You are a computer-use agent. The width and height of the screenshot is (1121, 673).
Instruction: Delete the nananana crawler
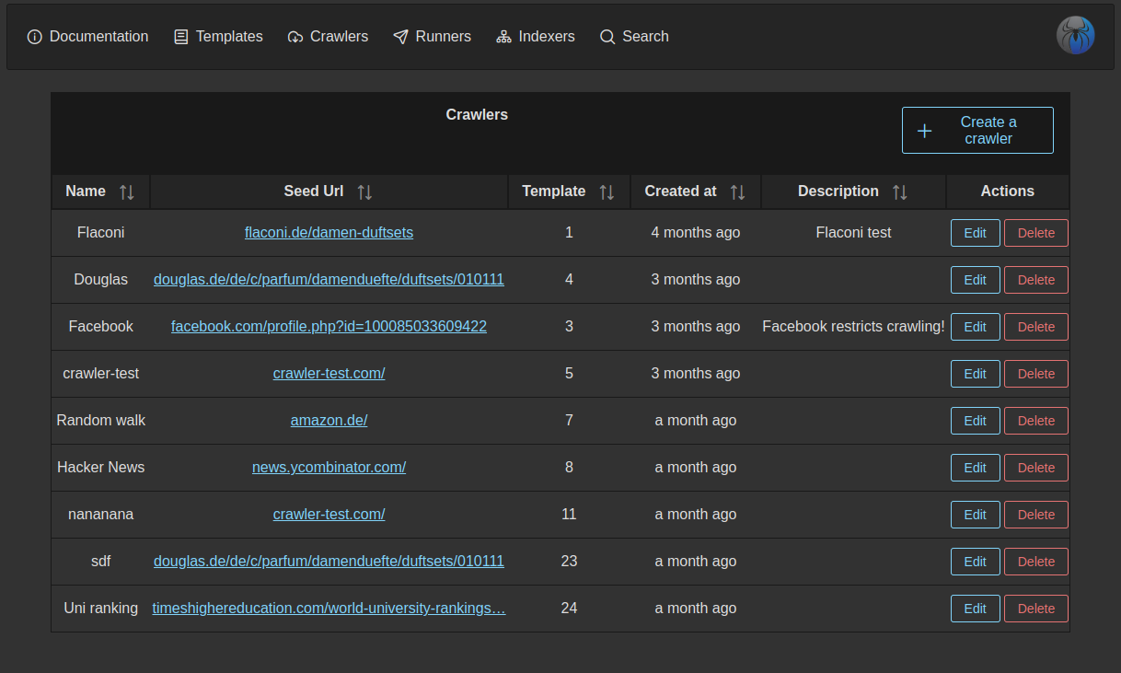pos(1036,515)
